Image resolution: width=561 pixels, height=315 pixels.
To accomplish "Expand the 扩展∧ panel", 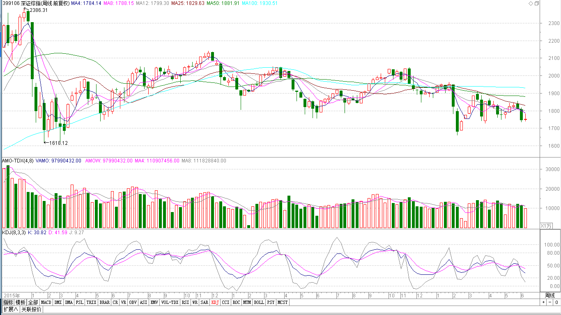I will pyautogui.click(x=11, y=309).
